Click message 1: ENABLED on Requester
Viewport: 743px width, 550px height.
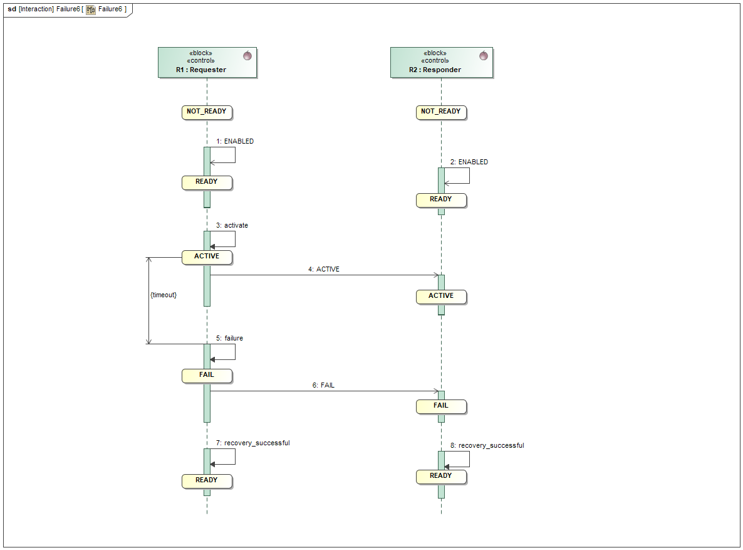pyautogui.click(x=234, y=141)
